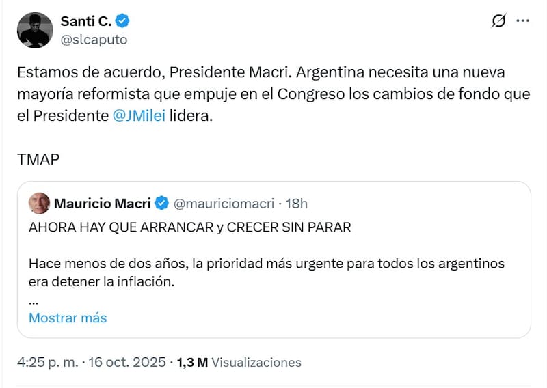Open the quoted tweet about detener la inflación
Screen dimensions: 547x388
click(x=273, y=271)
